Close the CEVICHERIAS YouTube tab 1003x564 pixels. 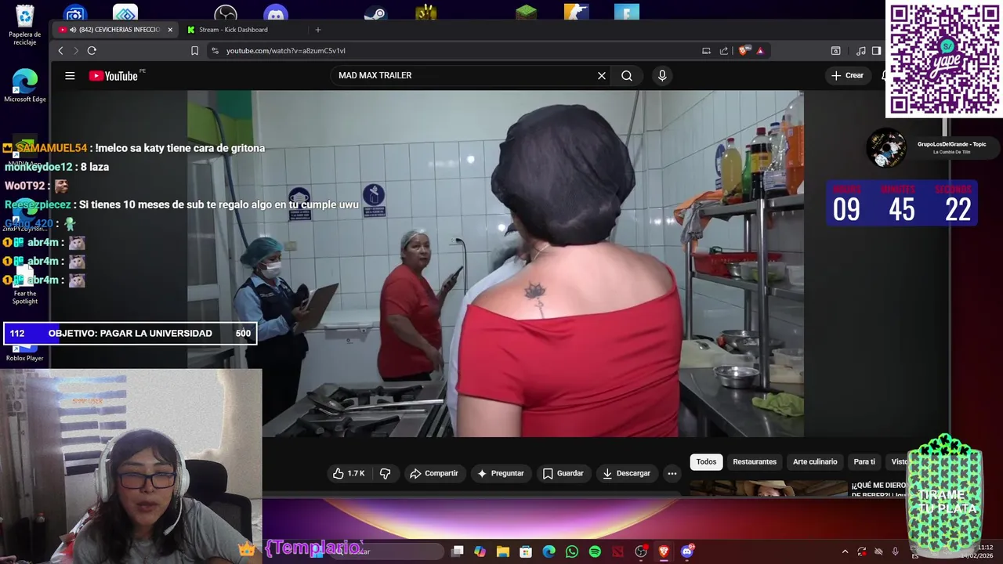coord(170,30)
